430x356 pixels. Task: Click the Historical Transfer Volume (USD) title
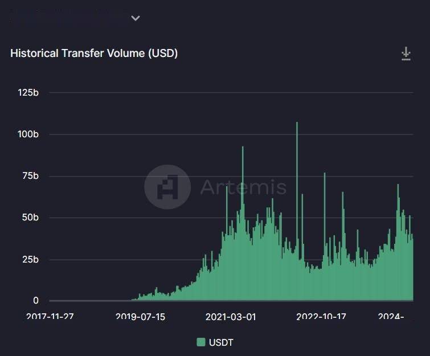94,53
